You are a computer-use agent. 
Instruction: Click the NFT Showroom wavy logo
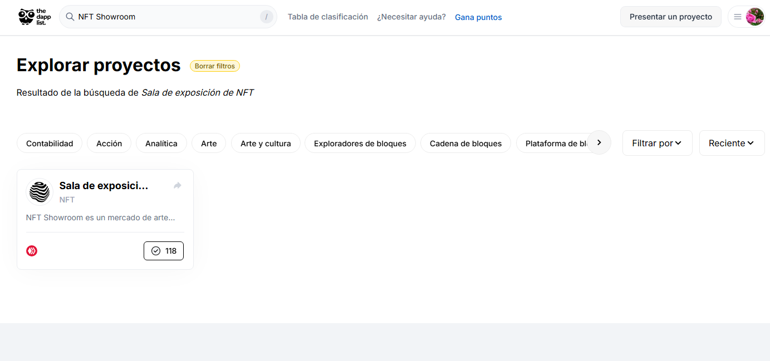click(x=40, y=192)
